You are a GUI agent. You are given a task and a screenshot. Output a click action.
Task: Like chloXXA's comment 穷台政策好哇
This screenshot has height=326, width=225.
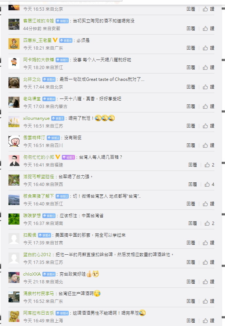coord(208,282)
